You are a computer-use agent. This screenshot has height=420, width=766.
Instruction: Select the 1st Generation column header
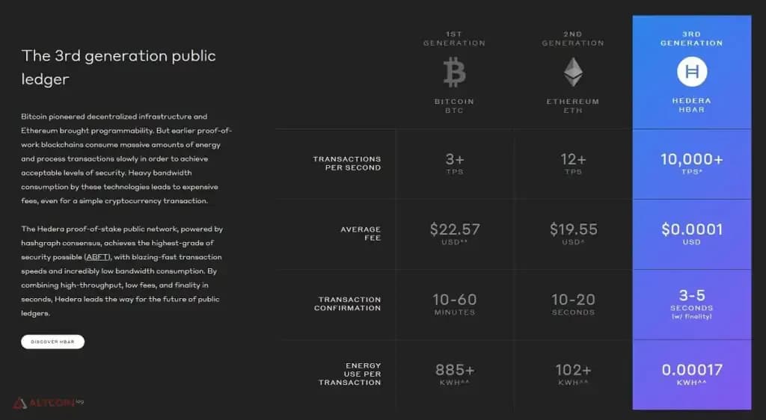coord(454,39)
